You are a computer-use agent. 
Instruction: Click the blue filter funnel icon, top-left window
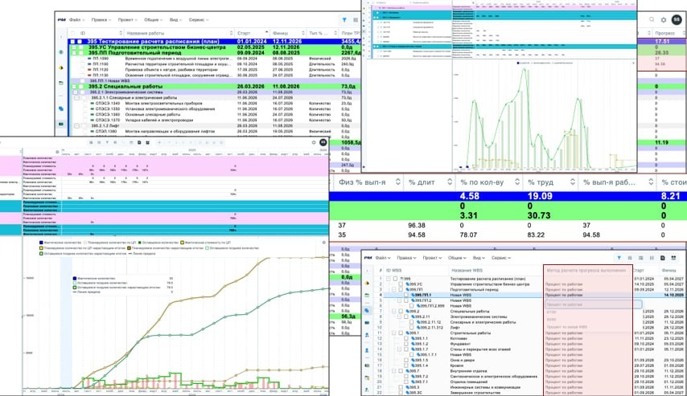point(344,20)
